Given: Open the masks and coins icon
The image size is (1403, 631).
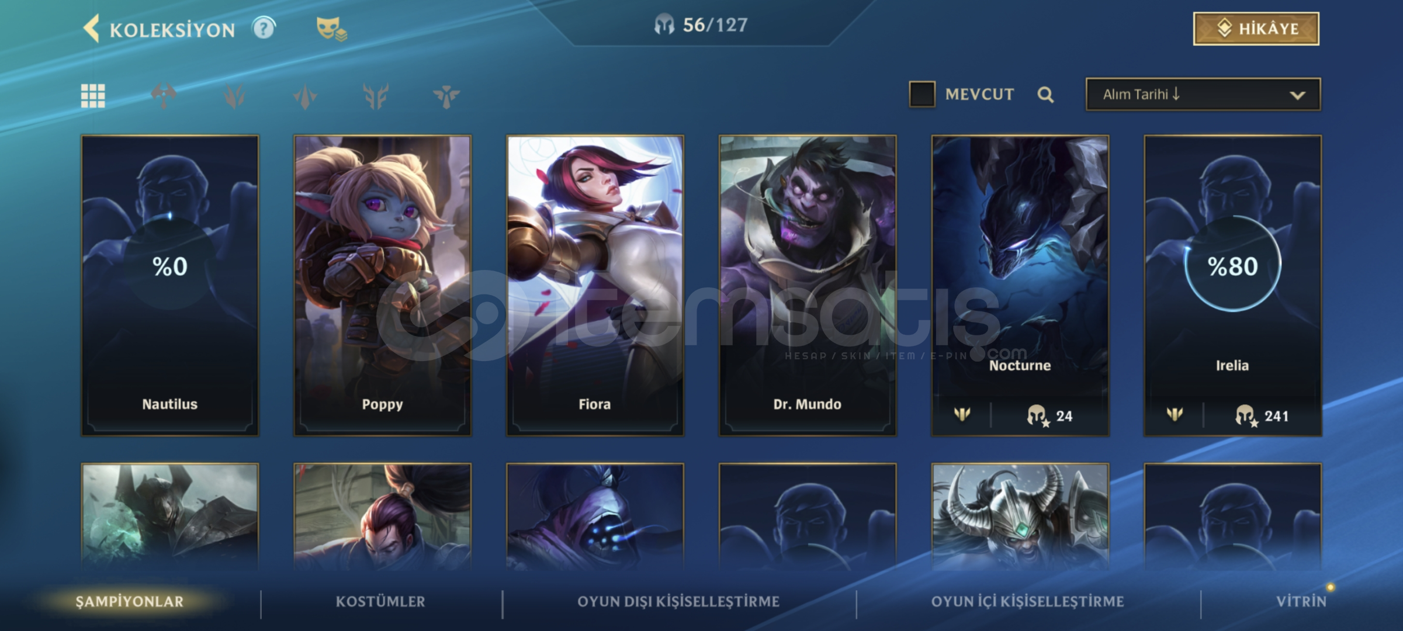Looking at the screenshot, I should point(331,29).
